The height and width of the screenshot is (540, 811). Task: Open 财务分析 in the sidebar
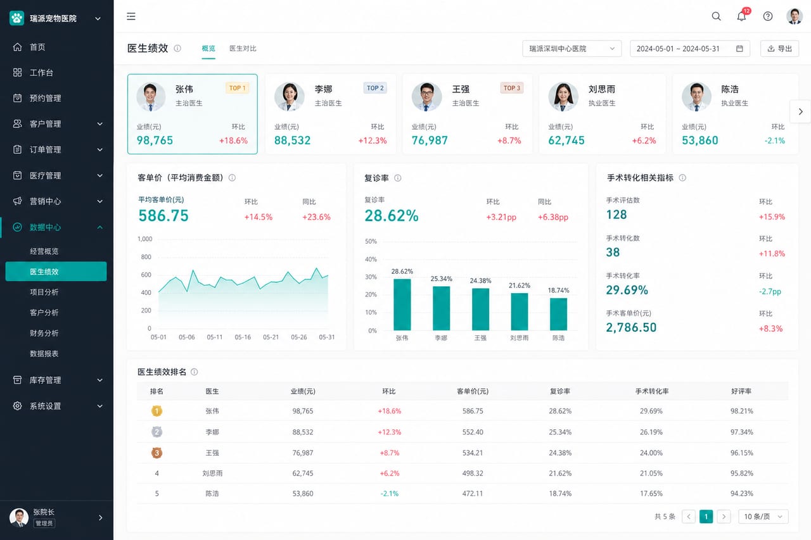[44, 333]
